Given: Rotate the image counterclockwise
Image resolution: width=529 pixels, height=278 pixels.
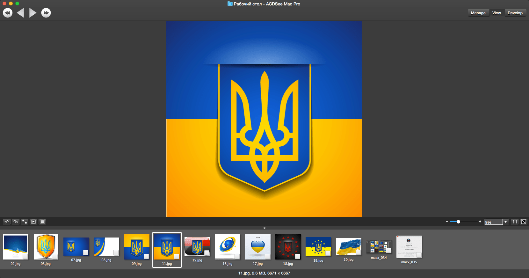Looking at the screenshot, I should (x=7, y=222).
